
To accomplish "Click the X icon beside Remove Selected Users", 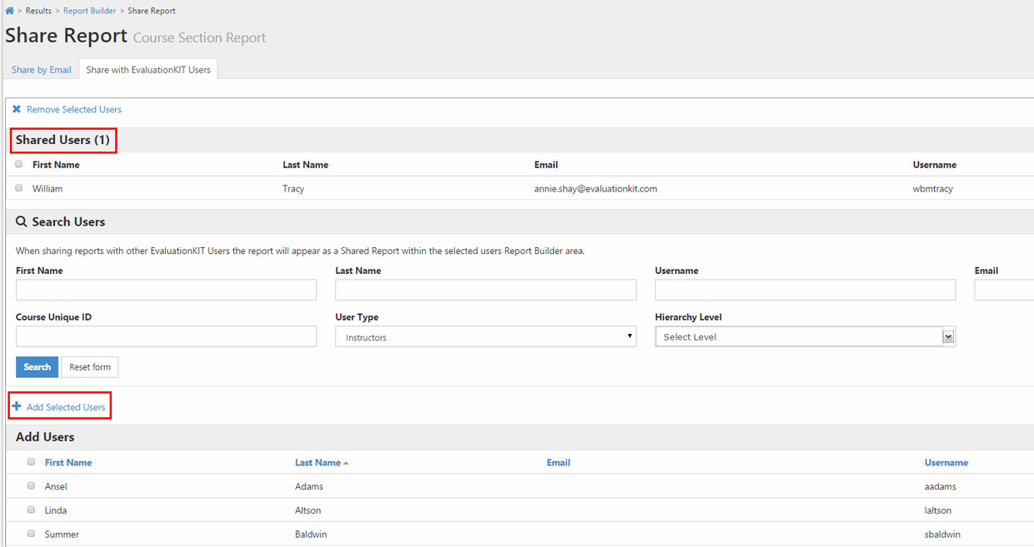I will (x=17, y=109).
